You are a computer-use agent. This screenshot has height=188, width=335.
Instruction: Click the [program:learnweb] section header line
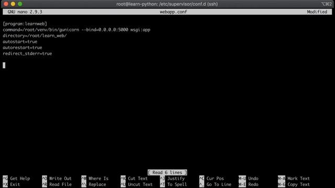(x=25, y=23)
